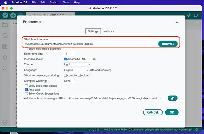Screen dimensions: 204x134
Task: Enable Verify code after upload
Action: [x=26, y=86]
